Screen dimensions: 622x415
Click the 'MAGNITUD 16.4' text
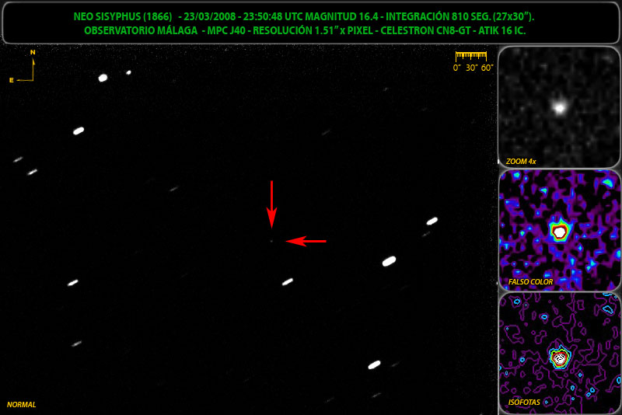(341, 16)
